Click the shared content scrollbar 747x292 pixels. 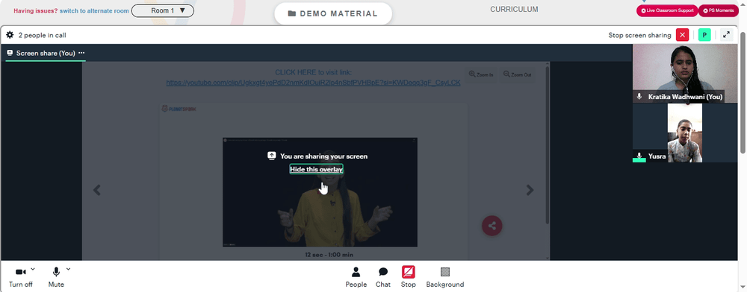(x=547, y=145)
